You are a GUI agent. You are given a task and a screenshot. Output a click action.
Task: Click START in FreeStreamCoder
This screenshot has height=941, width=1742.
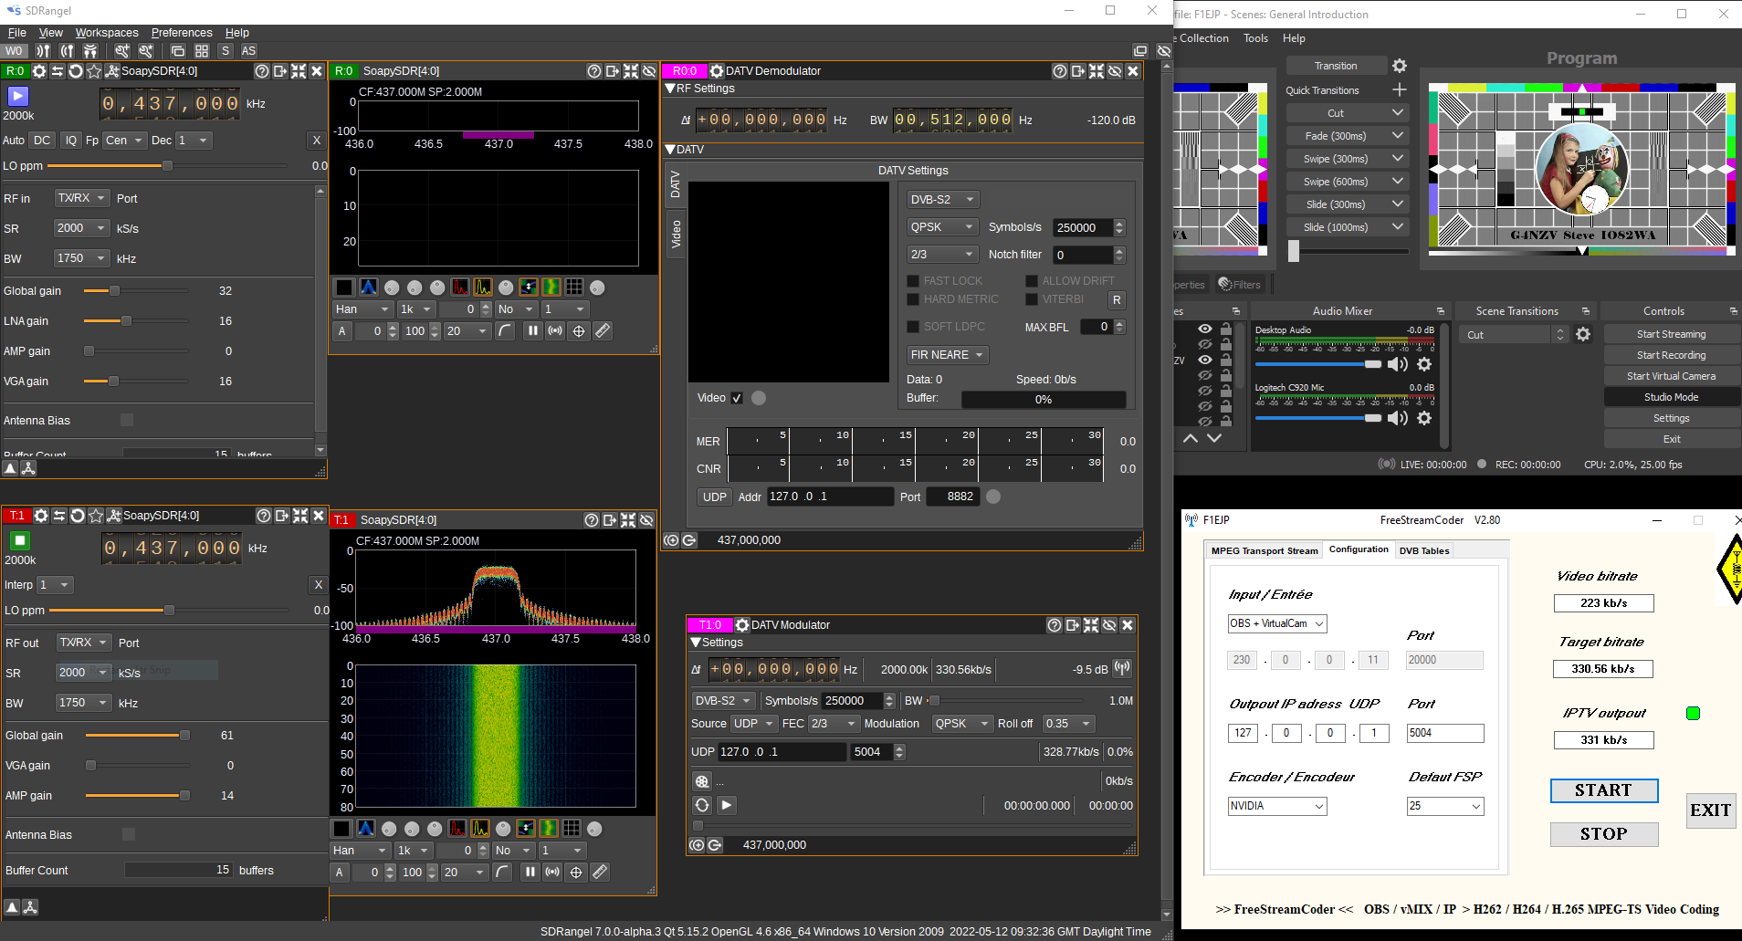coord(1604,790)
